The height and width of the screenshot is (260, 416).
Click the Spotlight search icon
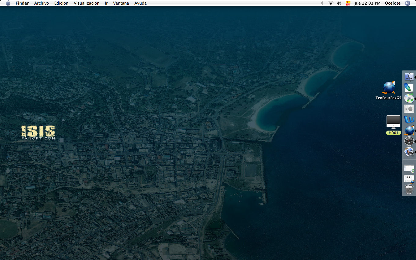[x=408, y=3]
